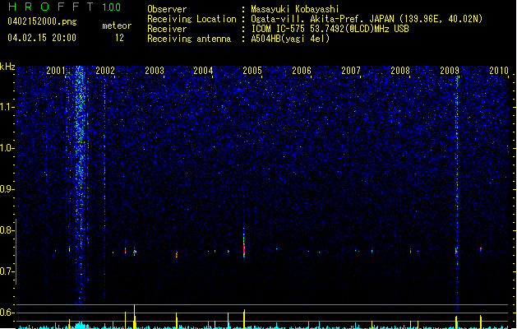
Task: Click the 2008 time marker
Action: click(x=400, y=71)
